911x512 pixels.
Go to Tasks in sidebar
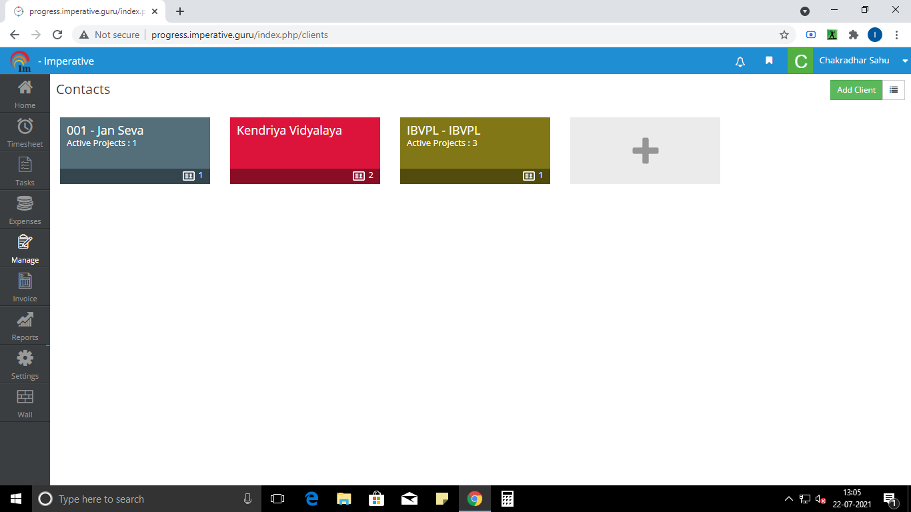click(25, 171)
